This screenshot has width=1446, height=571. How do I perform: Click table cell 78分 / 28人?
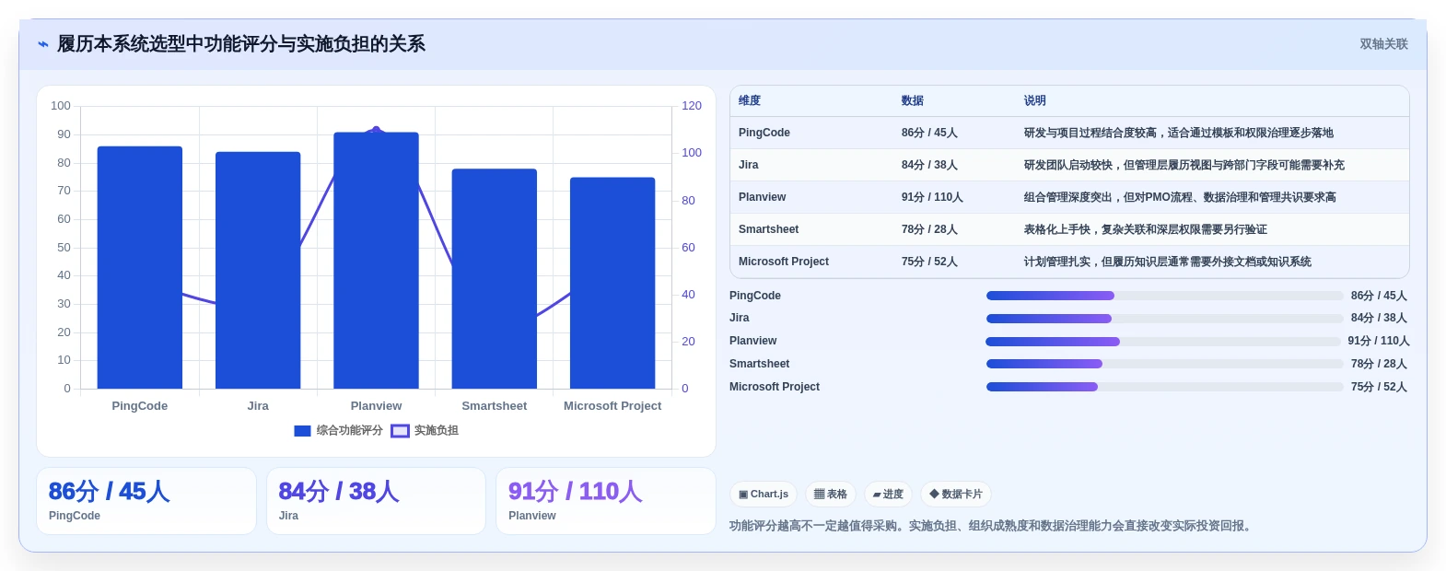(929, 229)
